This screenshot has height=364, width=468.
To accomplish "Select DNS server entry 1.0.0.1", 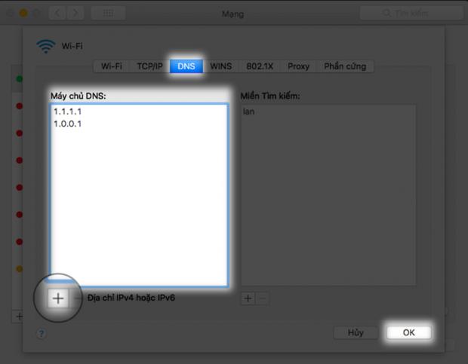I will pos(68,124).
